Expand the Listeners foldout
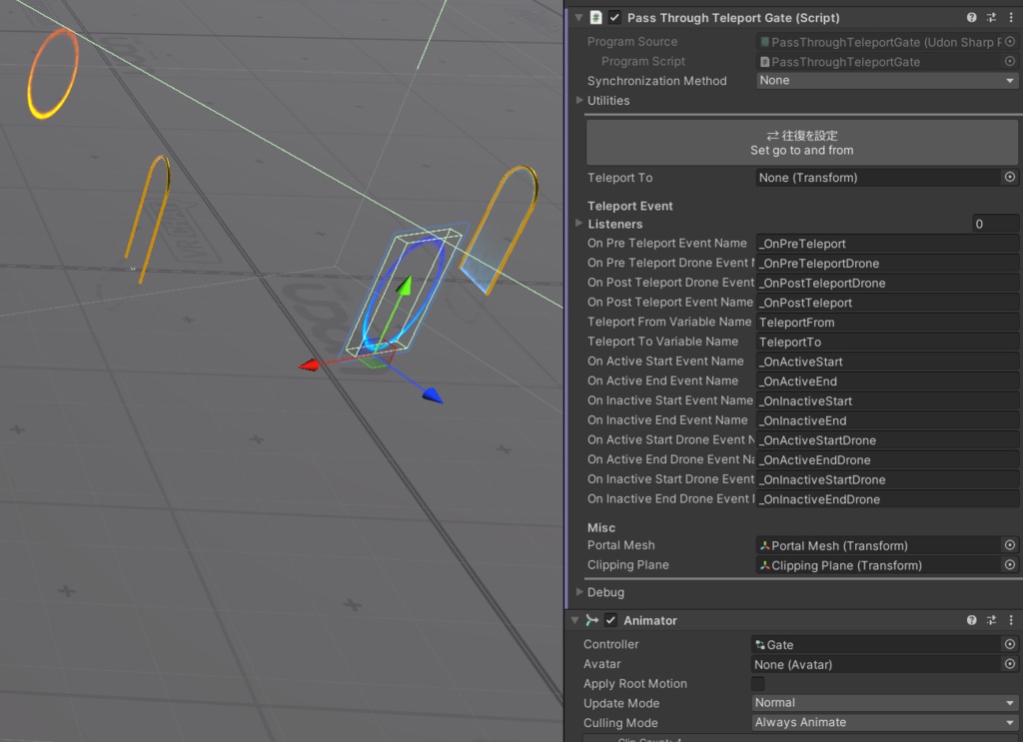 coord(579,223)
